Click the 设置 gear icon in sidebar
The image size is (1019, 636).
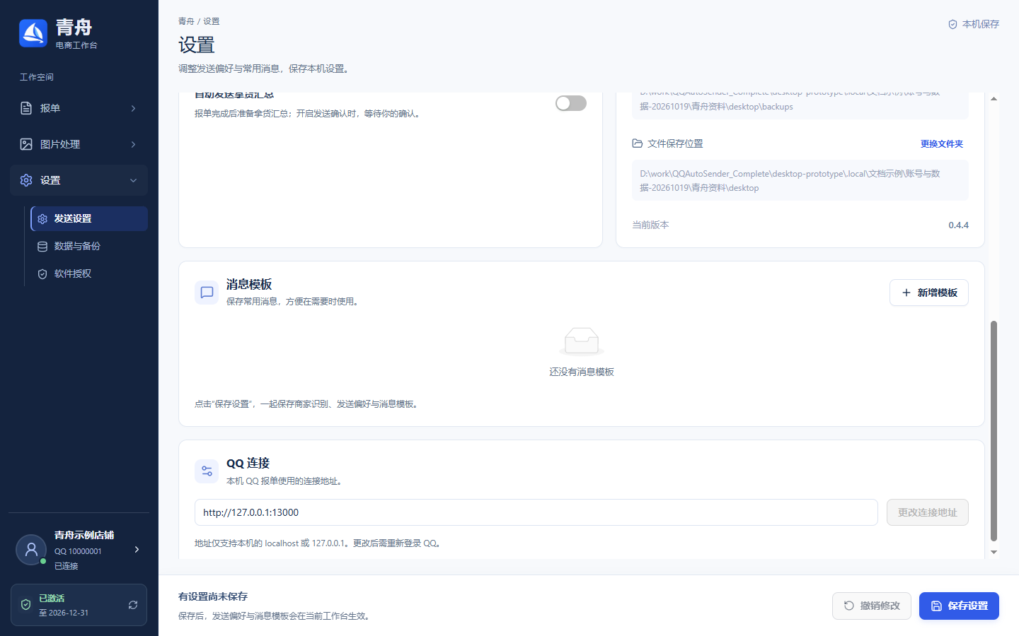click(x=26, y=180)
